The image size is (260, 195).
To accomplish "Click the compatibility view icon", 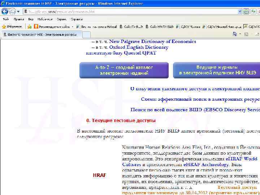I will (x=246, y=12).
